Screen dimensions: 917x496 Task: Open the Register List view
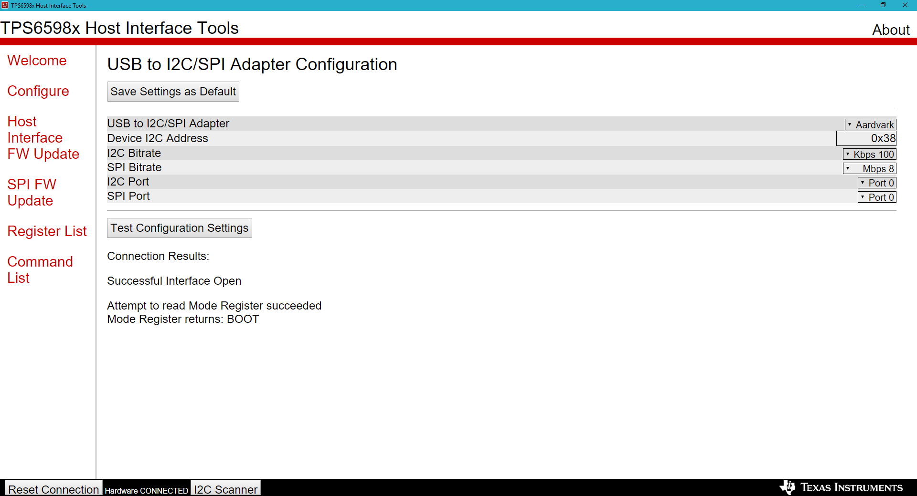pyautogui.click(x=47, y=231)
